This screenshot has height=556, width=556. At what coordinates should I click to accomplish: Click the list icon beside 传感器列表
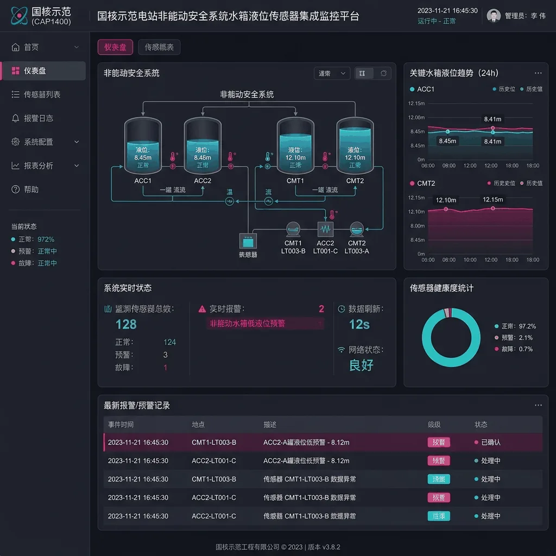coord(15,94)
